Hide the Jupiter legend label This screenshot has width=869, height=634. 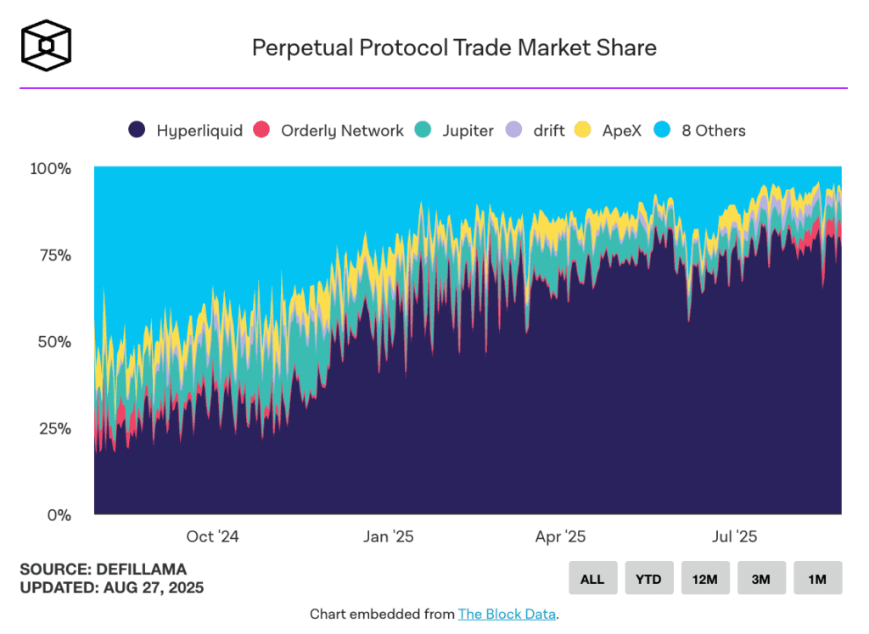tap(468, 131)
